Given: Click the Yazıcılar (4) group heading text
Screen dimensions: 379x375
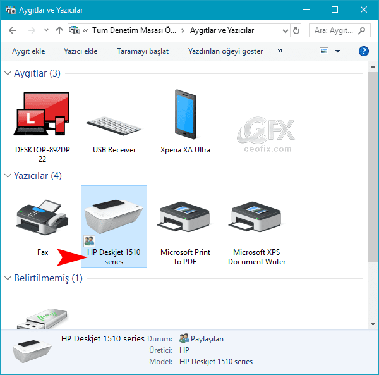Looking at the screenshot, I should click(x=38, y=176).
